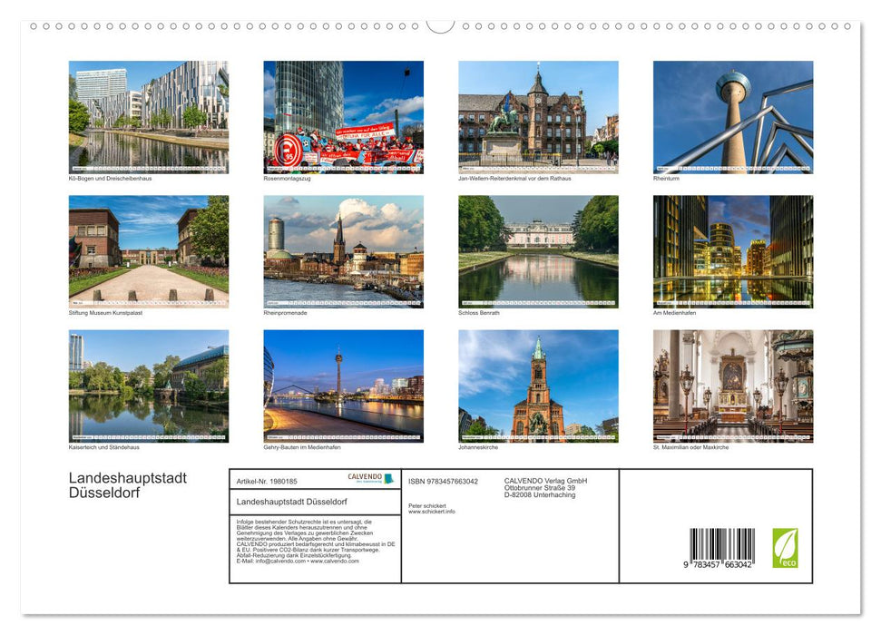
Task: Open the Gehry-Bauten im Medienhafen image
Action: [344, 386]
